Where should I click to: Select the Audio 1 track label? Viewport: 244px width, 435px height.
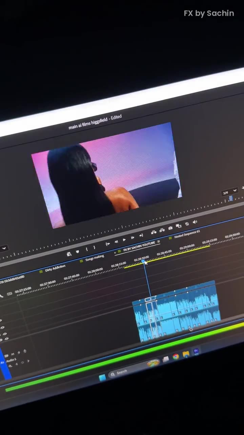pos(11,360)
